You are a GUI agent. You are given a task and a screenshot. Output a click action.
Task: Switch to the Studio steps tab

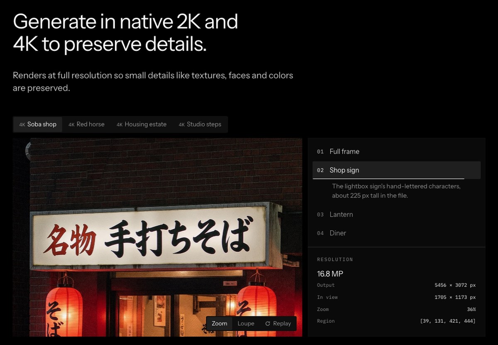pos(200,124)
